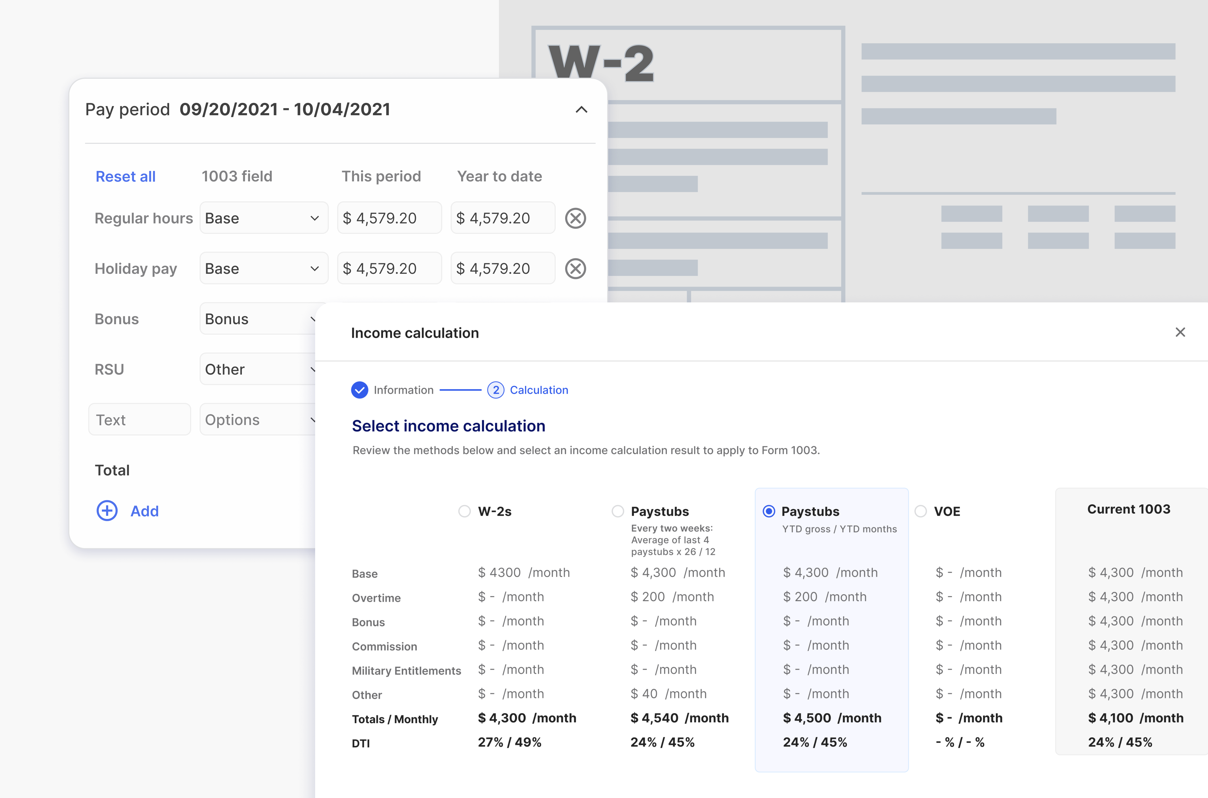Edit Regular hours Year to date amount
This screenshot has width=1208, height=798.
pos(503,218)
